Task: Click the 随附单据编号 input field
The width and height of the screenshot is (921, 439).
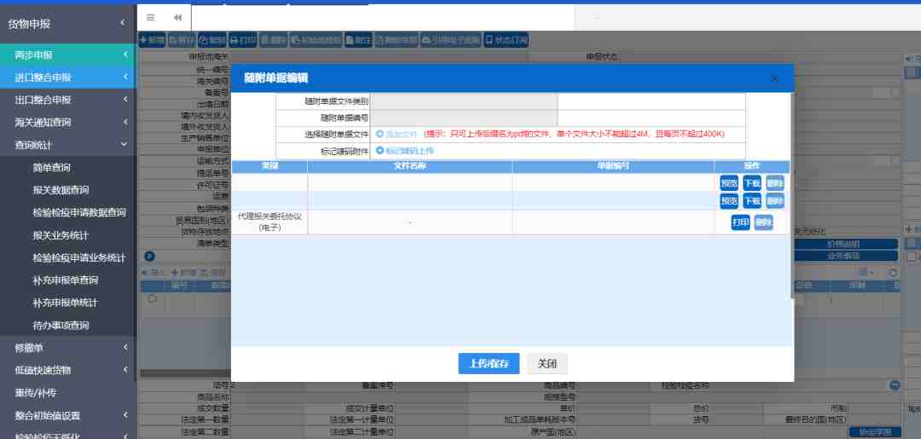Action: [464, 118]
